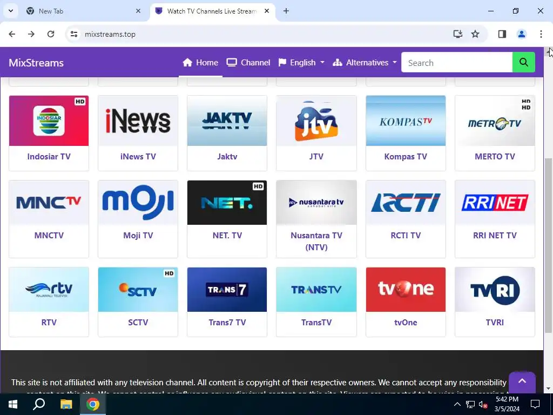
Task: Open the MNCTV logo thumbnail
Action: tap(49, 203)
